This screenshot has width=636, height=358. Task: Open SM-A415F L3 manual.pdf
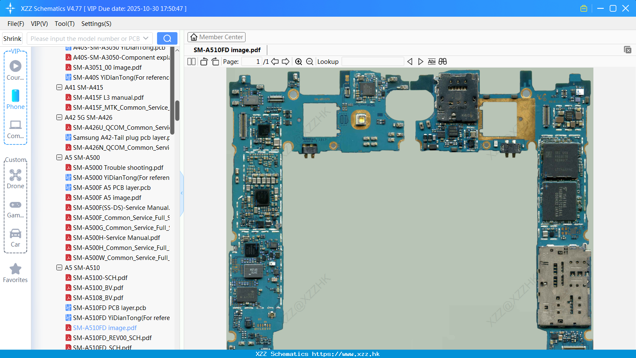click(x=104, y=97)
